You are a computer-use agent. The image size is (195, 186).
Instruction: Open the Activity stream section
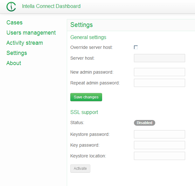[x=24, y=43]
